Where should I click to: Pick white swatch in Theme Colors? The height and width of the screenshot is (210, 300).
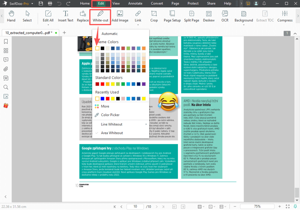click(x=97, y=48)
